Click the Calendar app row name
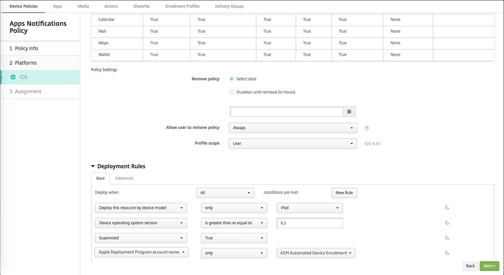Screen dimensions: 504x275 106,20
